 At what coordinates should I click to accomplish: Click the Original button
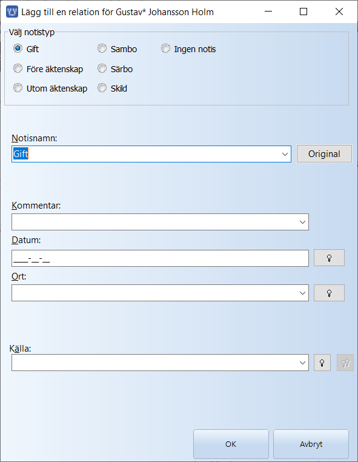(x=324, y=154)
